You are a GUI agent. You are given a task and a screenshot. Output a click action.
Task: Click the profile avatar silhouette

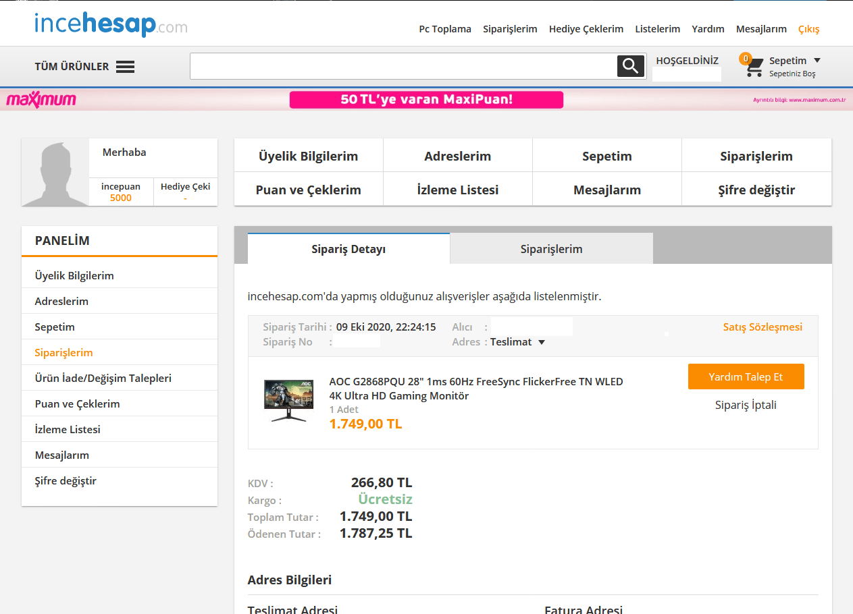55,171
